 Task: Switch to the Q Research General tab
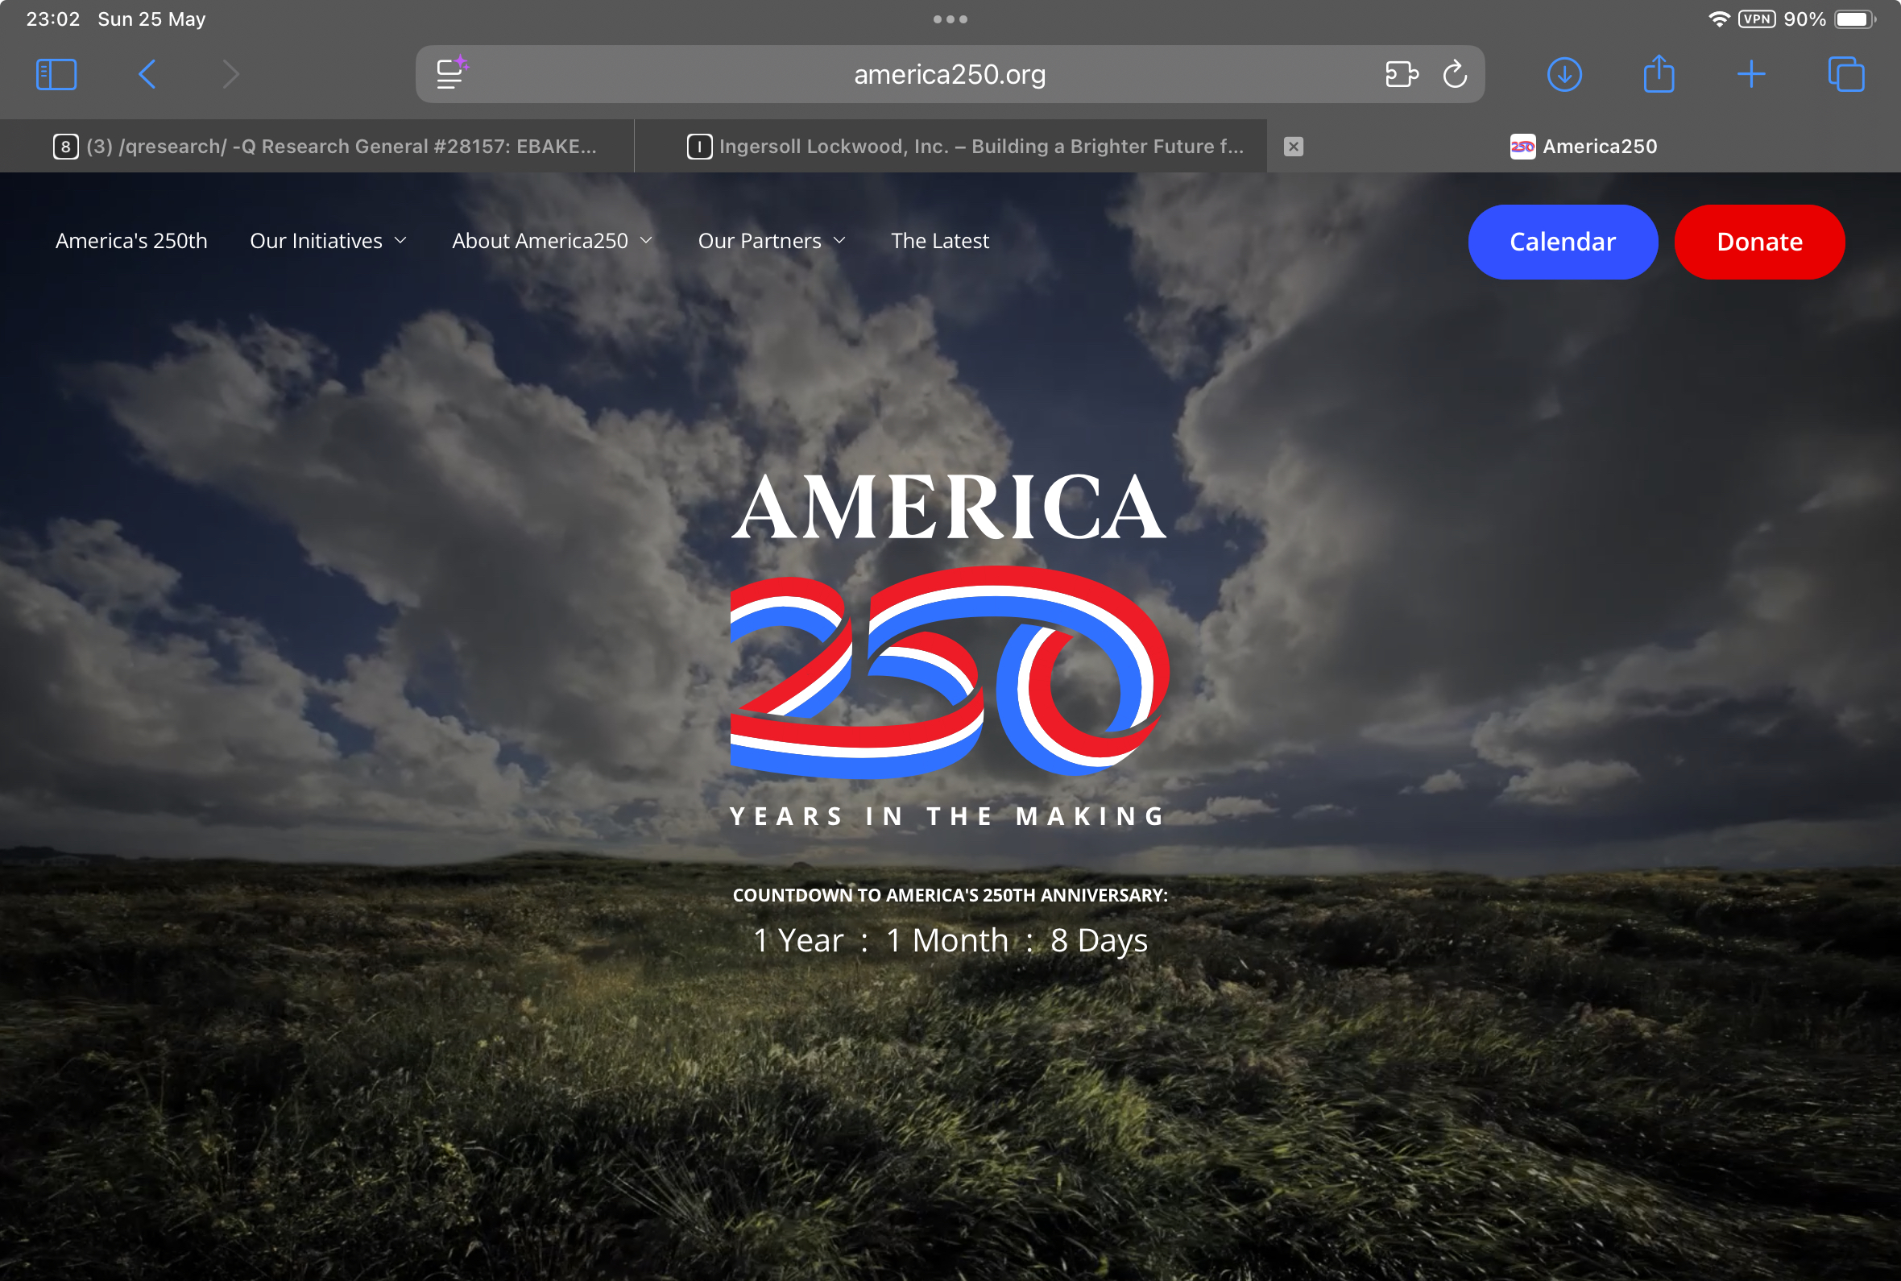[x=317, y=147]
